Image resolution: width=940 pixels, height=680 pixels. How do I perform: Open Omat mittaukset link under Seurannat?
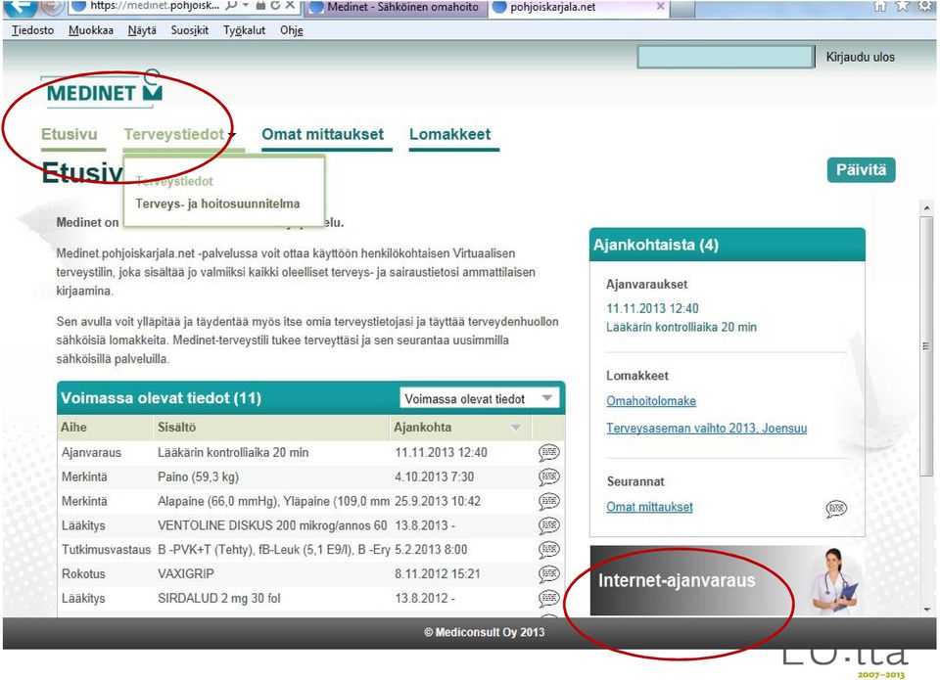[649, 507]
